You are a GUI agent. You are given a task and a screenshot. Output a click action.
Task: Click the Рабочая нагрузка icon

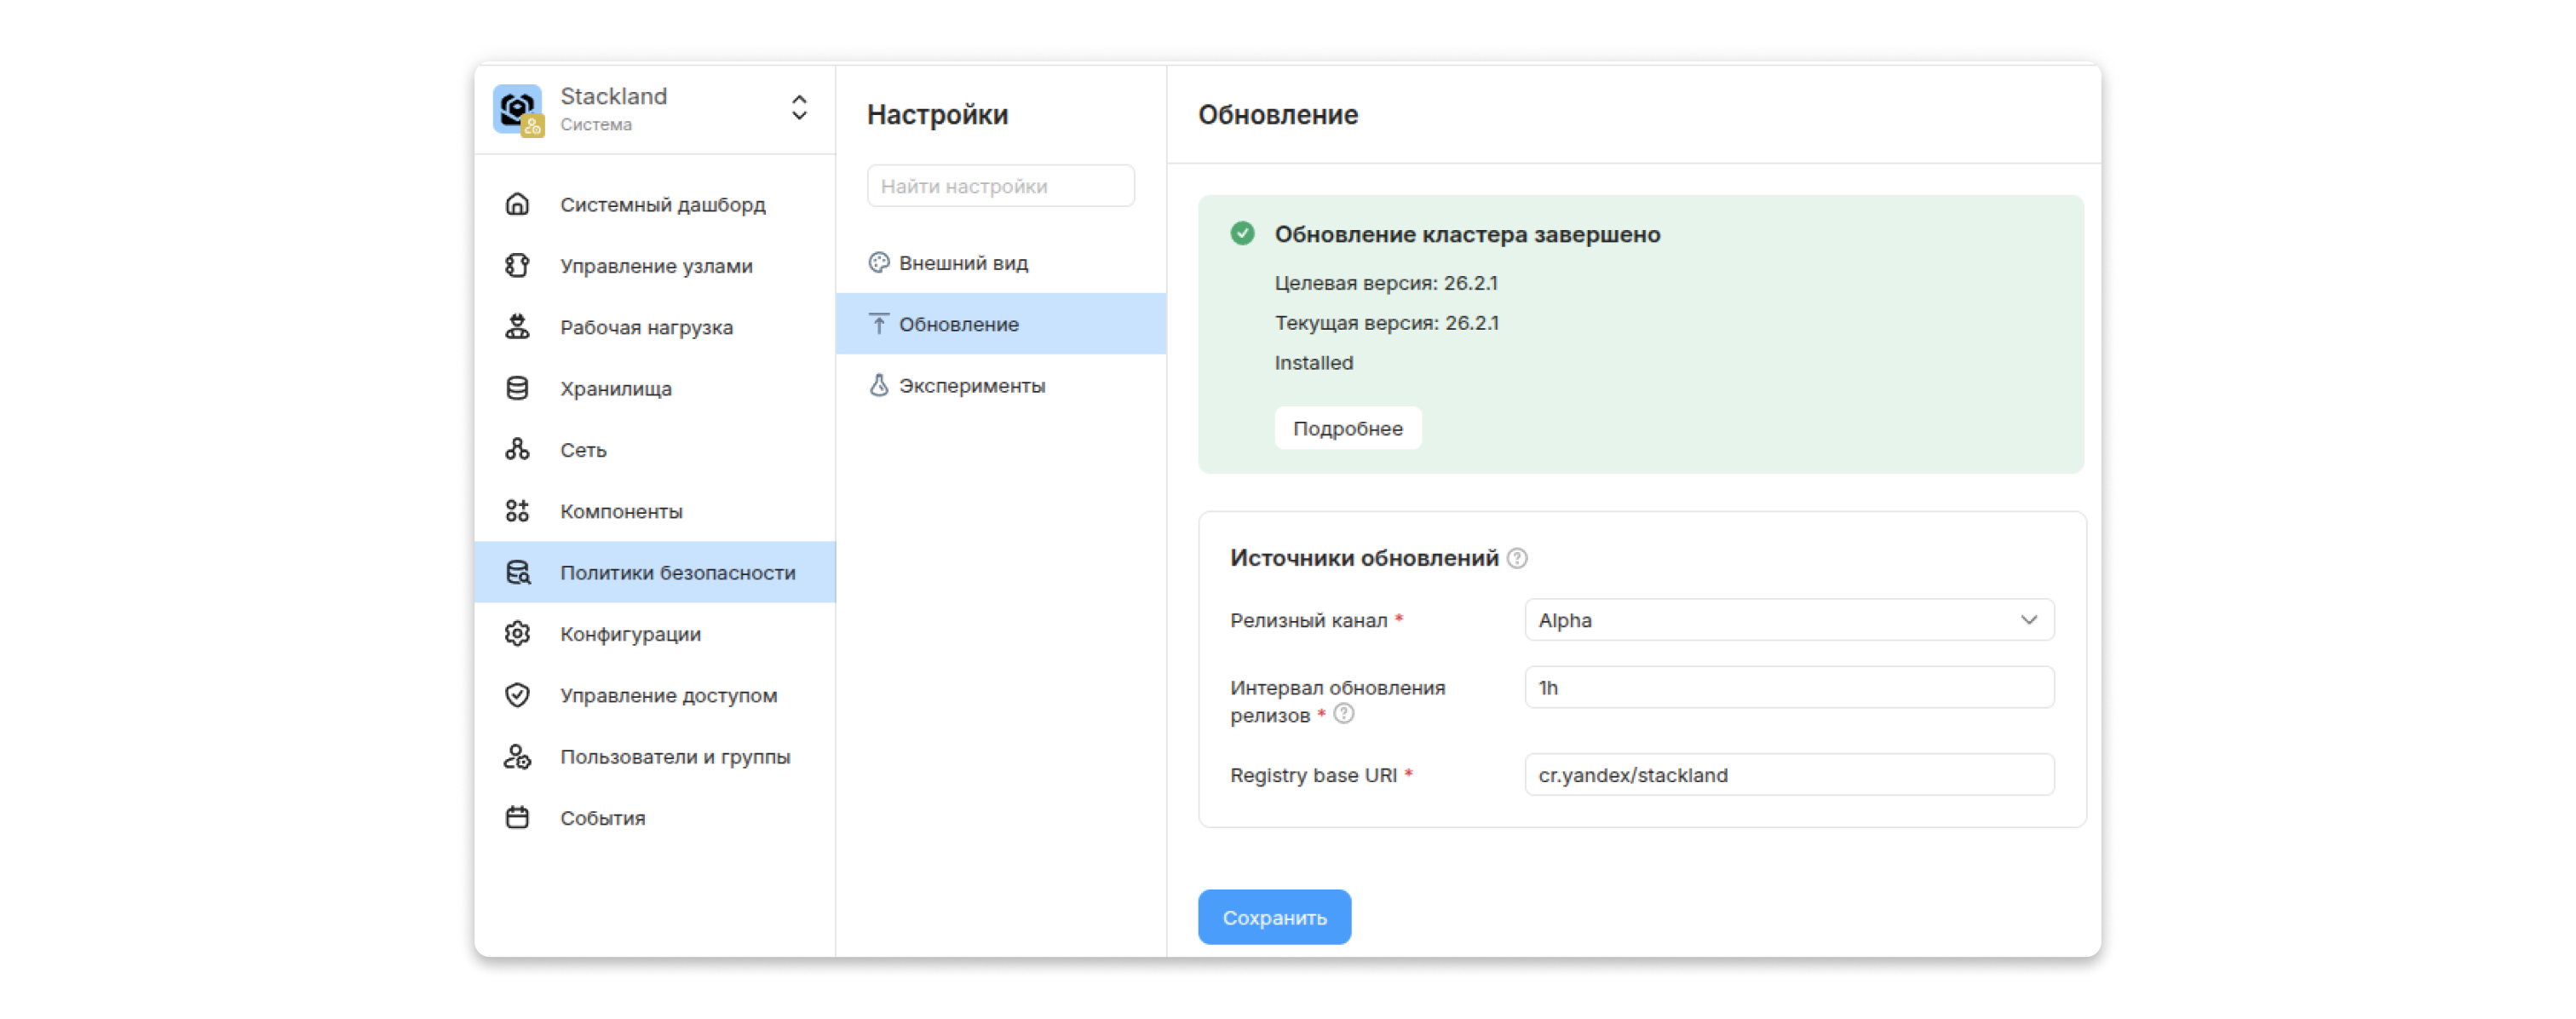(517, 326)
